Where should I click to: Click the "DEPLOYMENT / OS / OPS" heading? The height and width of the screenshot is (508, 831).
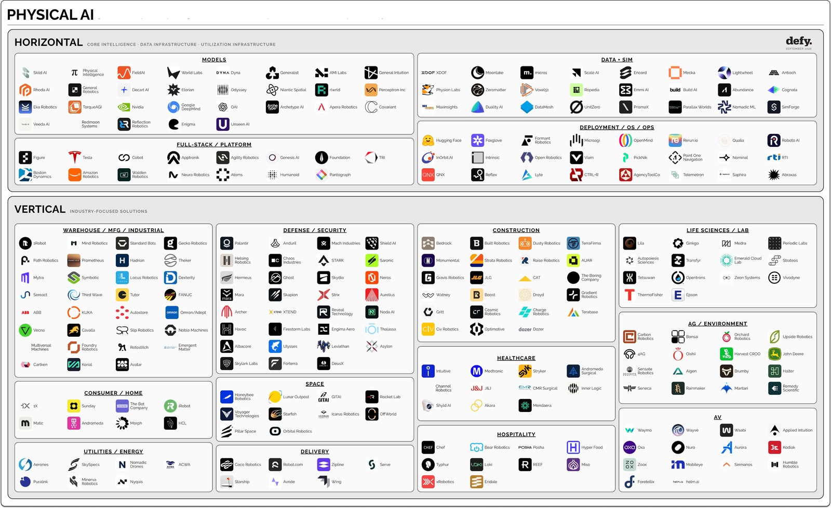tap(617, 127)
